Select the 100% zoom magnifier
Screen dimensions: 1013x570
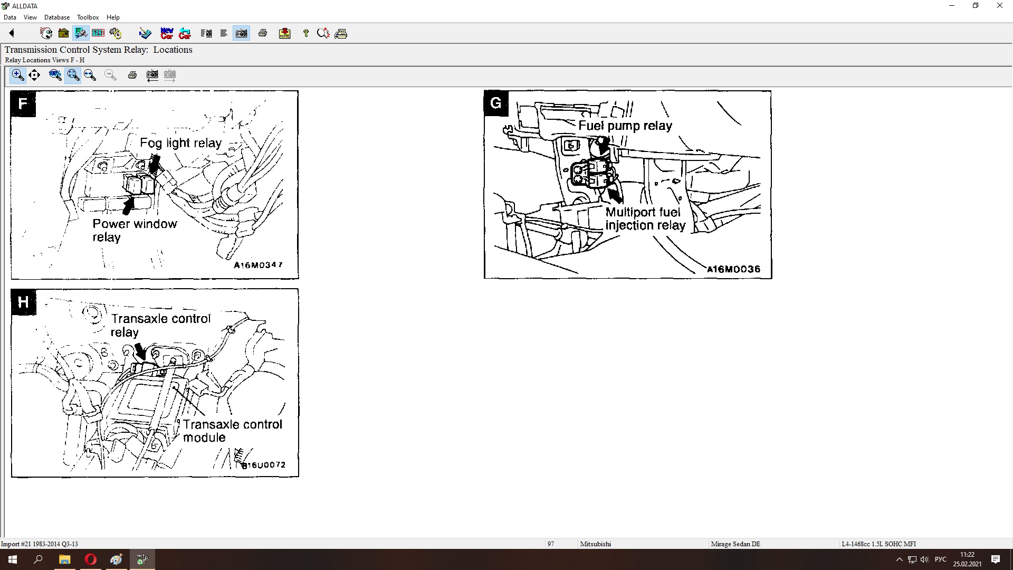click(x=55, y=75)
